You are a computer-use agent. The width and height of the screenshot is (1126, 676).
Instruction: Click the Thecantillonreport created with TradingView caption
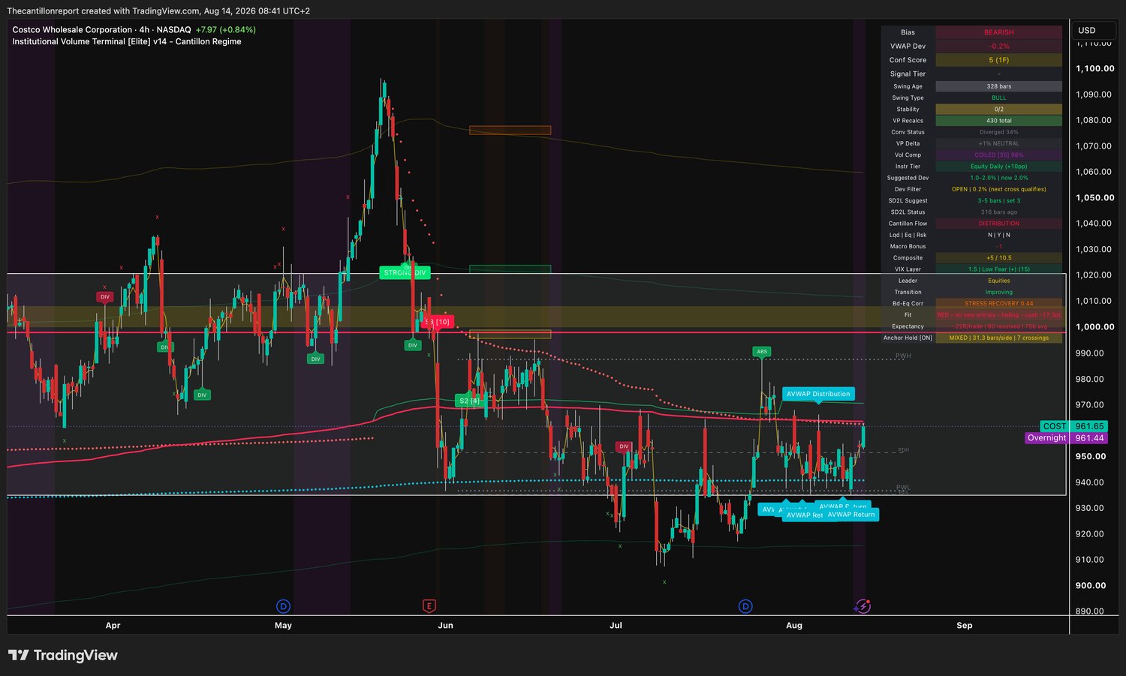coord(158,11)
